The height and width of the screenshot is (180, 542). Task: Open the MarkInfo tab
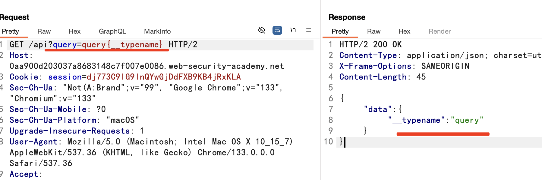[x=157, y=31]
